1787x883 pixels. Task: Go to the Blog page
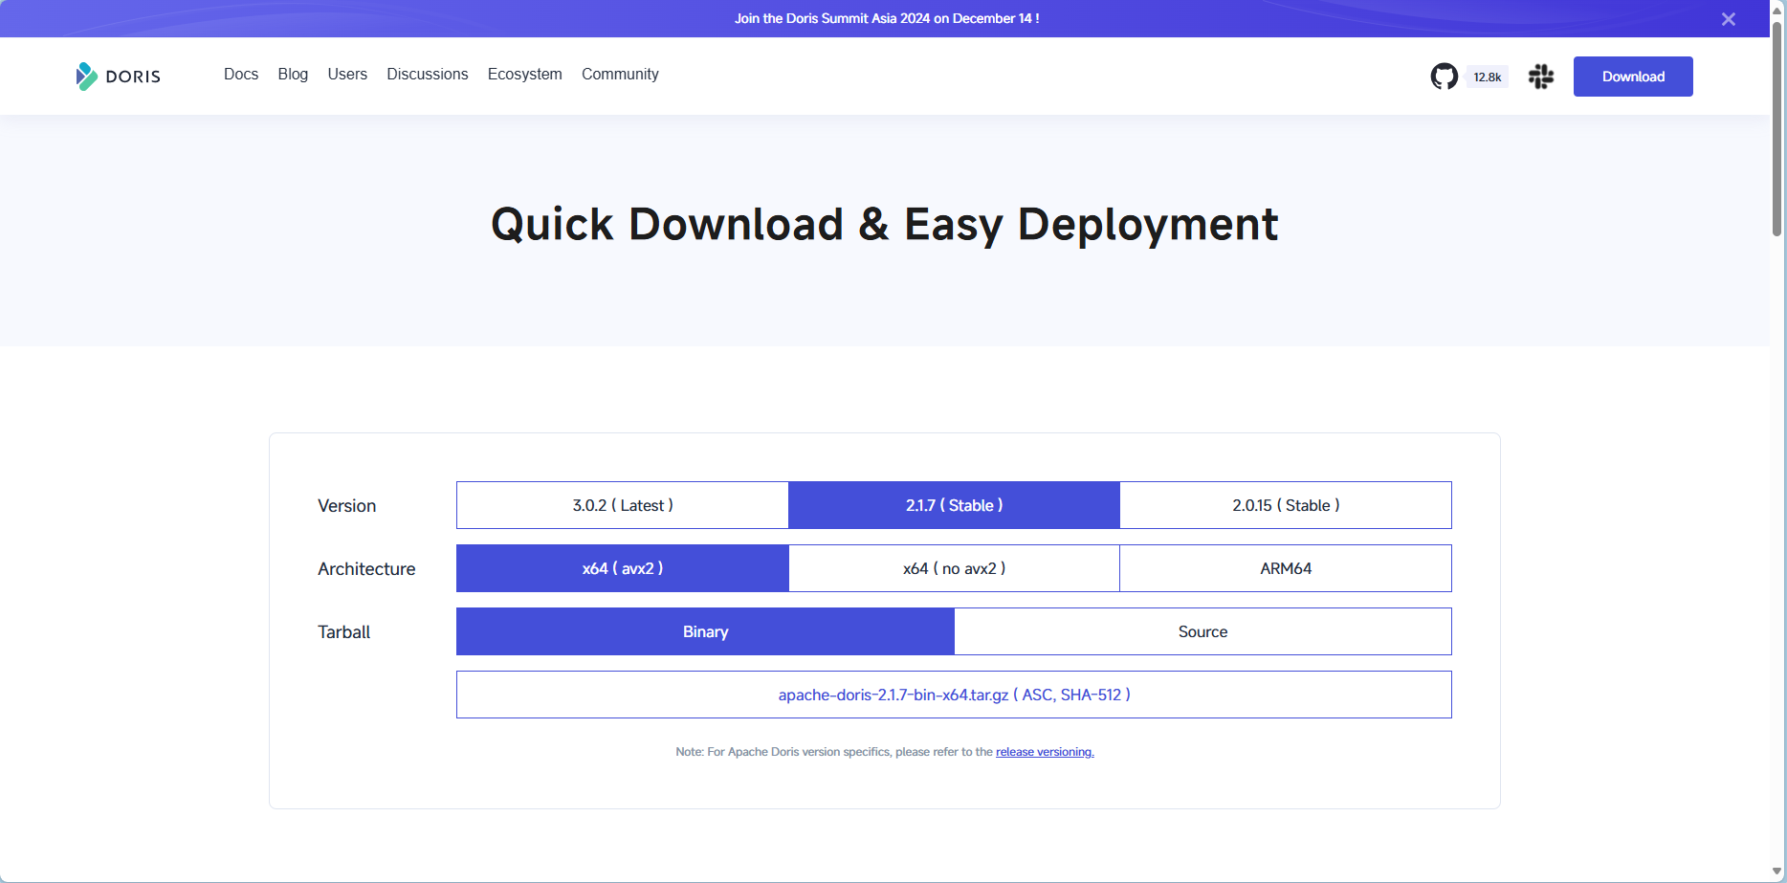293,75
